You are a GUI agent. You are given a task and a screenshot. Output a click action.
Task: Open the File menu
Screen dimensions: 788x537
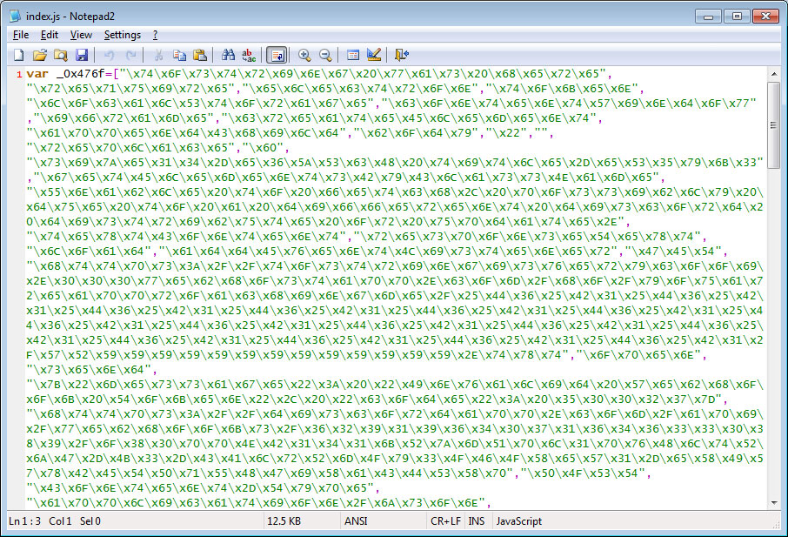tap(21, 35)
